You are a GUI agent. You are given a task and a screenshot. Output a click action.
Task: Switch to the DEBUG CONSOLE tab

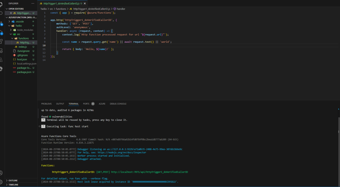pos(118,104)
